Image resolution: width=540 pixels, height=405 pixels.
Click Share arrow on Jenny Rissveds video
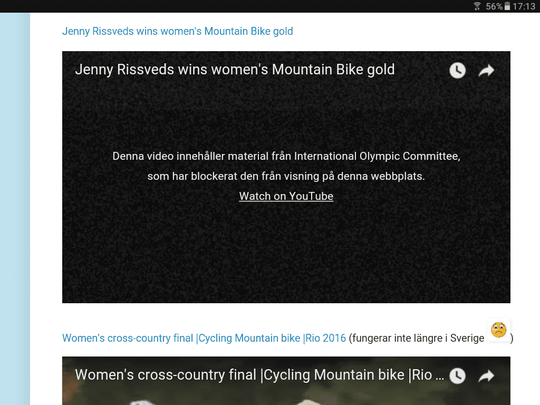click(x=486, y=70)
